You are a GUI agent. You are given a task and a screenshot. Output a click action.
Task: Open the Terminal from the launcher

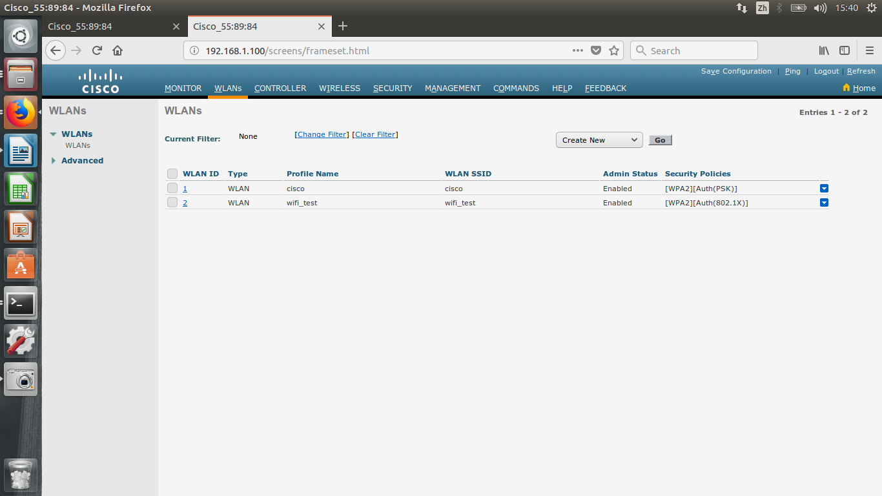(x=21, y=303)
